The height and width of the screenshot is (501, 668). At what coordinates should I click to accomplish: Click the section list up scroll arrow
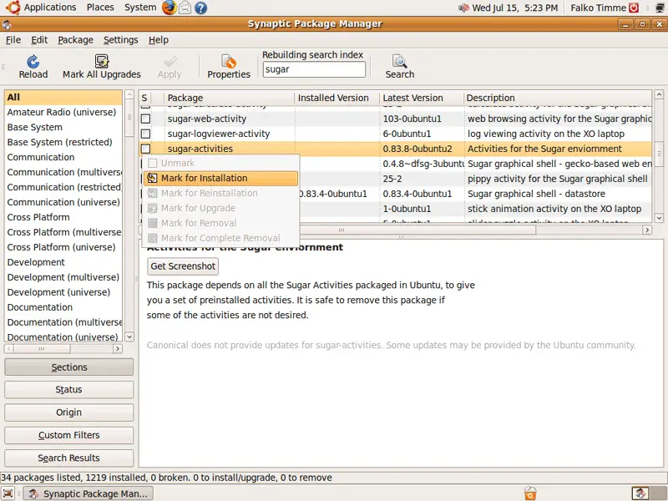pos(129,94)
